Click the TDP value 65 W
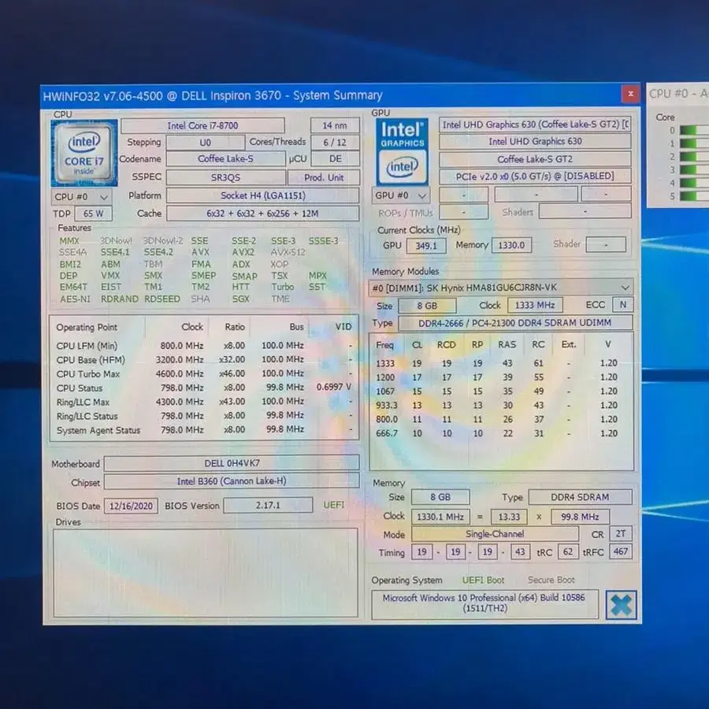The height and width of the screenshot is (709, 709). [93, 213]
